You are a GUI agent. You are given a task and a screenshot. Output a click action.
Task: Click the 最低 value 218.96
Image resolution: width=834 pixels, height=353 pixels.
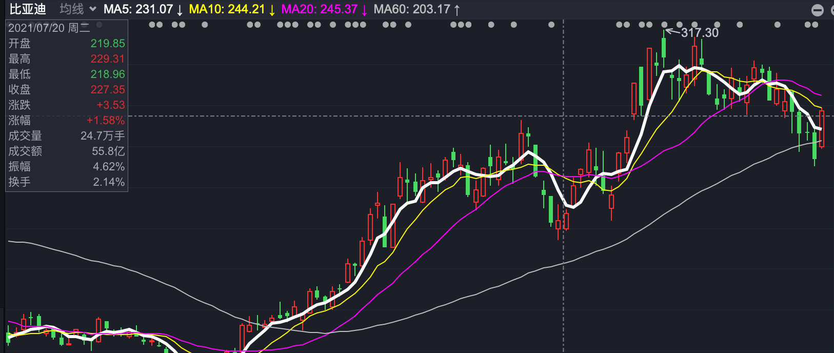pyautogui.click(x=108, y=74)
